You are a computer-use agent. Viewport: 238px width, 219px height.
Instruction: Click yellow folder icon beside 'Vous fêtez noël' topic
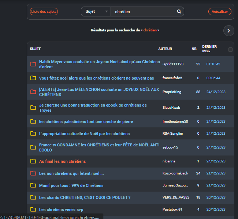point(33,78)
